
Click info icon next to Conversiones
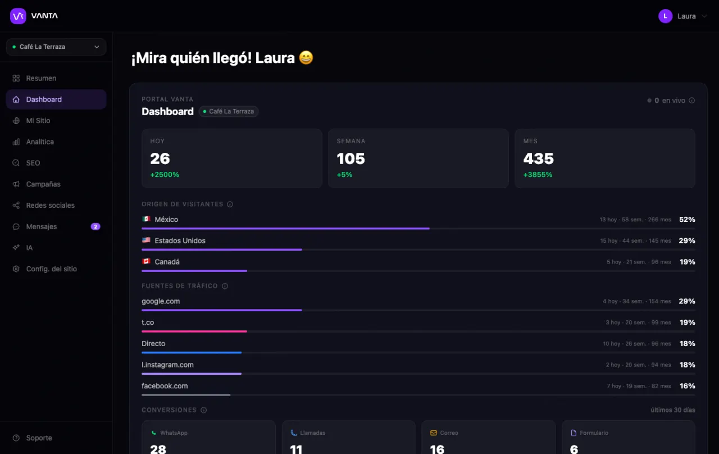point(203,410)
